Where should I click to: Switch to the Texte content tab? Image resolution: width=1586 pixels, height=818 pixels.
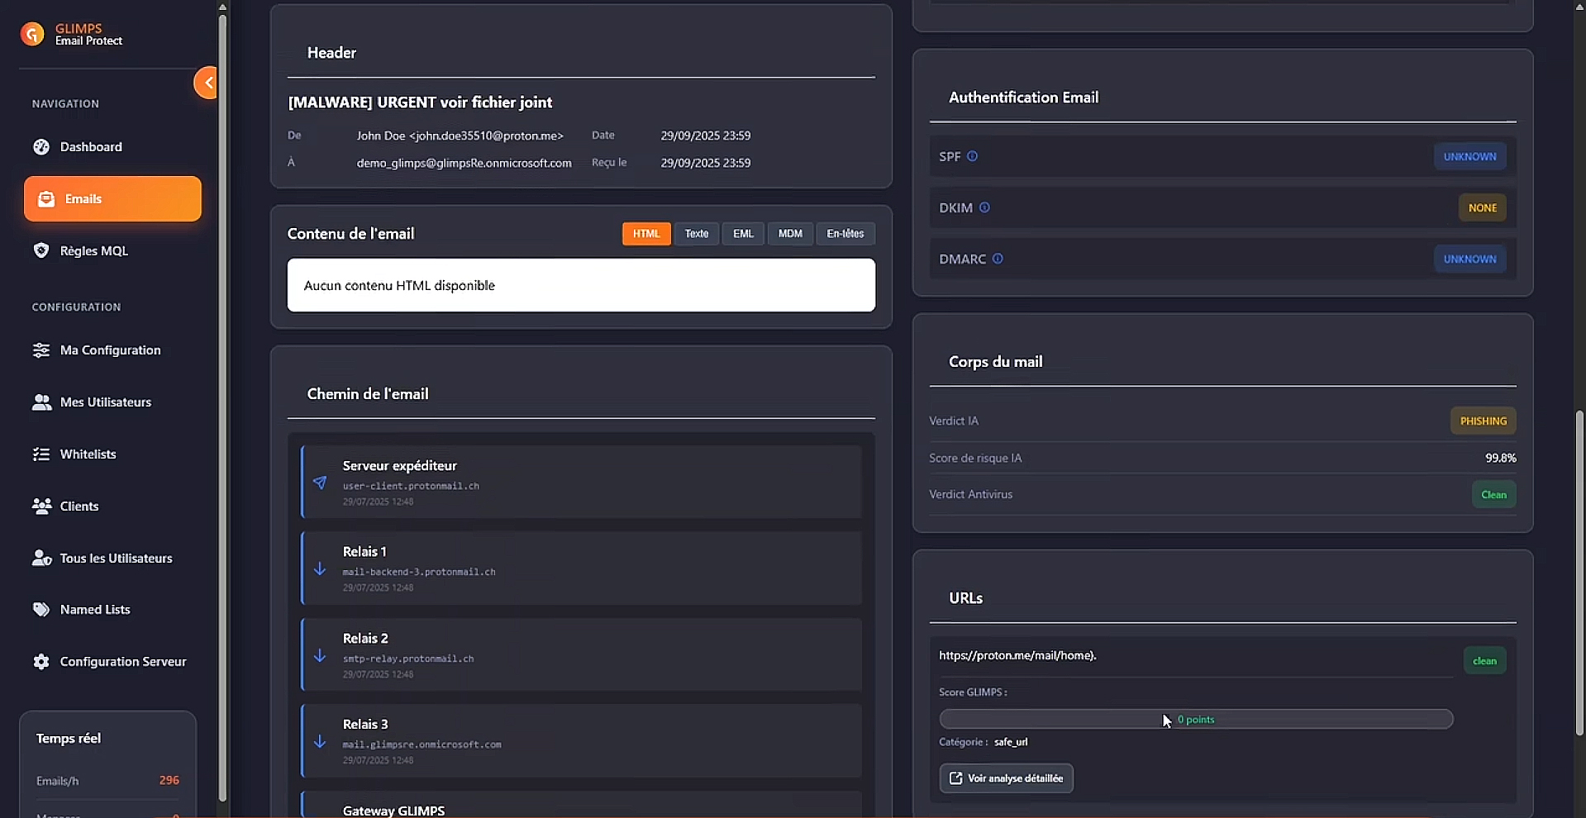coord(696,234)
